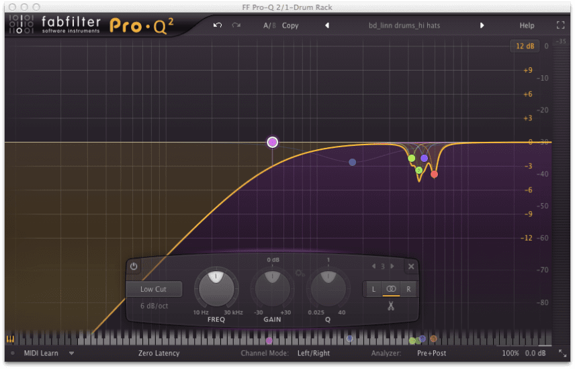Click the MIDI Learn button
575x369 pixels.
[41, 354]
